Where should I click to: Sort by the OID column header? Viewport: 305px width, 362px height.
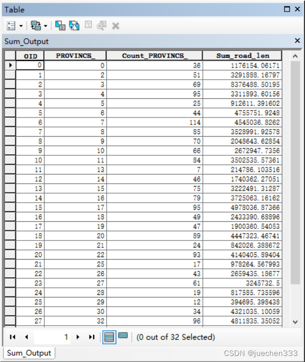coord(30,56)
